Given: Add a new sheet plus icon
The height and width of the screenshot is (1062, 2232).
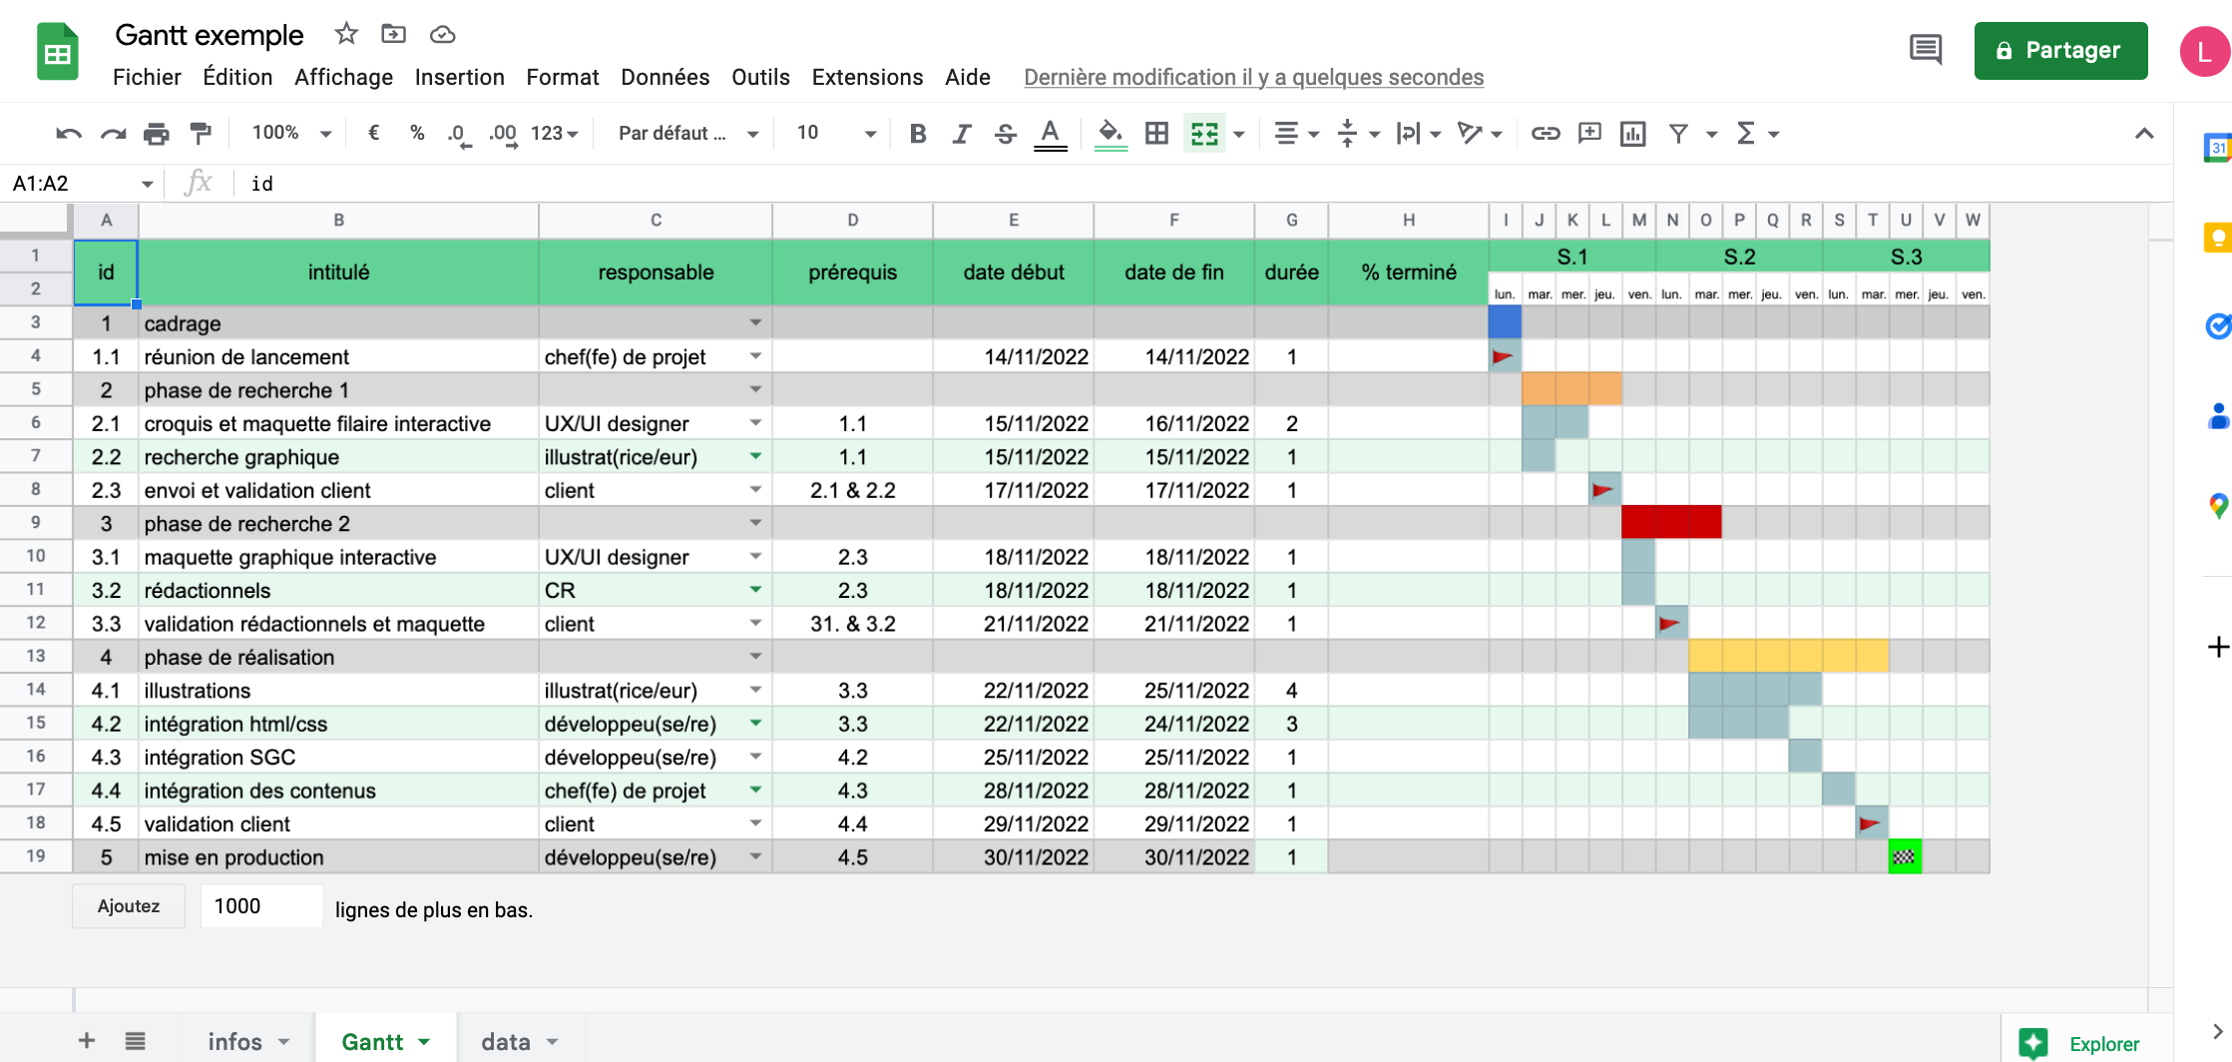Looking at the screenshot, I should [87, 1041].
